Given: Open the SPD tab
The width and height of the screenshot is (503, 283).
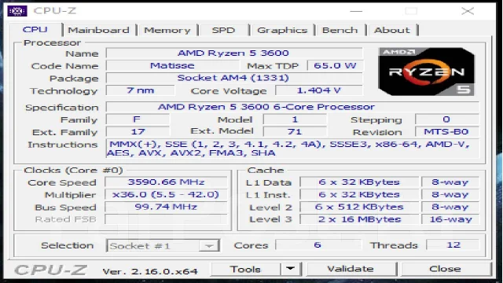Looking at the screenshot, I should [223, 30].
